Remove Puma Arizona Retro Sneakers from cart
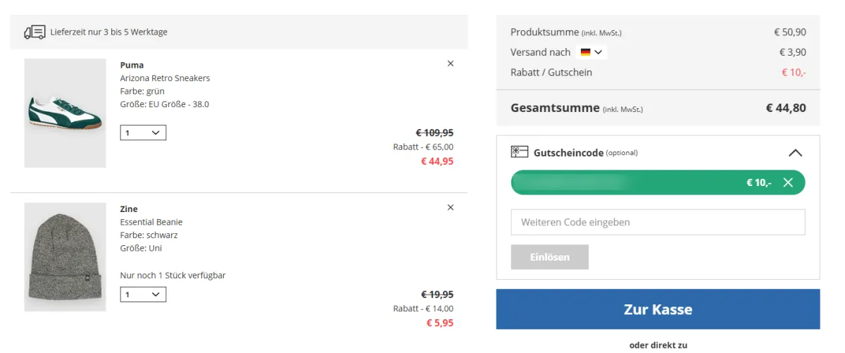Screen dimensions: 845x353 [451, 63]
